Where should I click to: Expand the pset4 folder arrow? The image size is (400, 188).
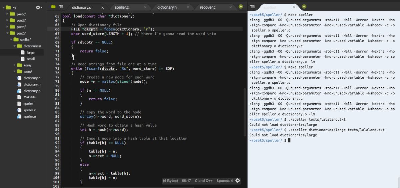(x=8, y=27)
